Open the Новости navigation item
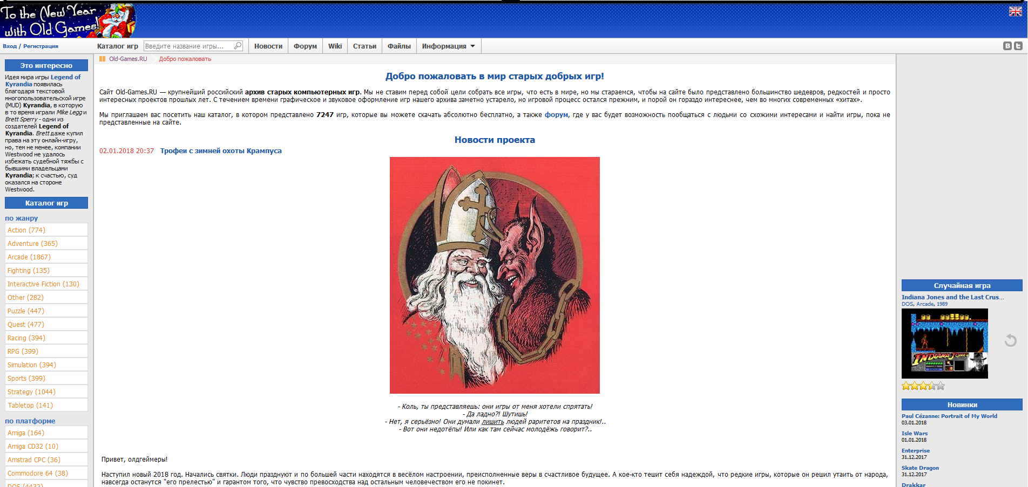This screenshot has height=487, width=1028. click(268, 46)
